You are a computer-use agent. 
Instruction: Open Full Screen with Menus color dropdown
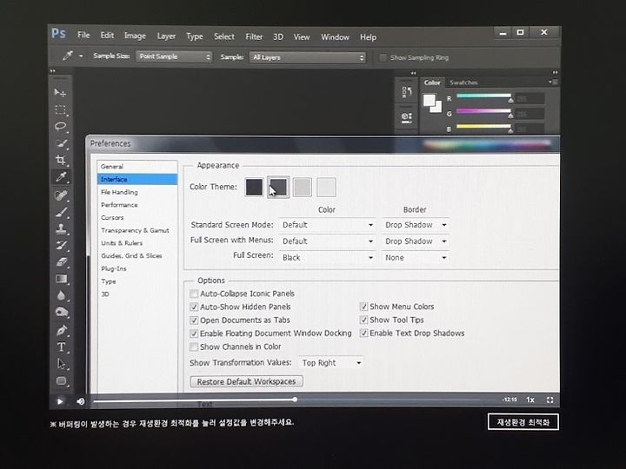pyautogui.click(x=328, y=241)
